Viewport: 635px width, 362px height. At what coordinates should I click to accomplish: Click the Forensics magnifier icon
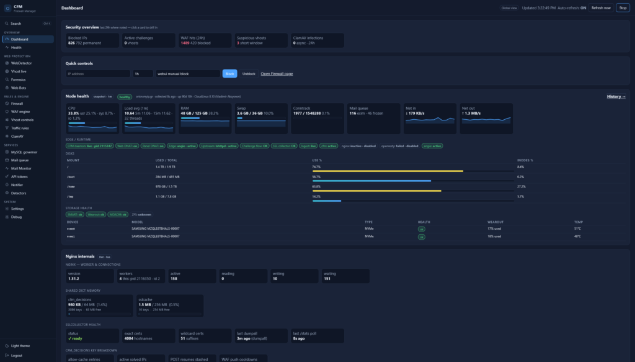7,79
